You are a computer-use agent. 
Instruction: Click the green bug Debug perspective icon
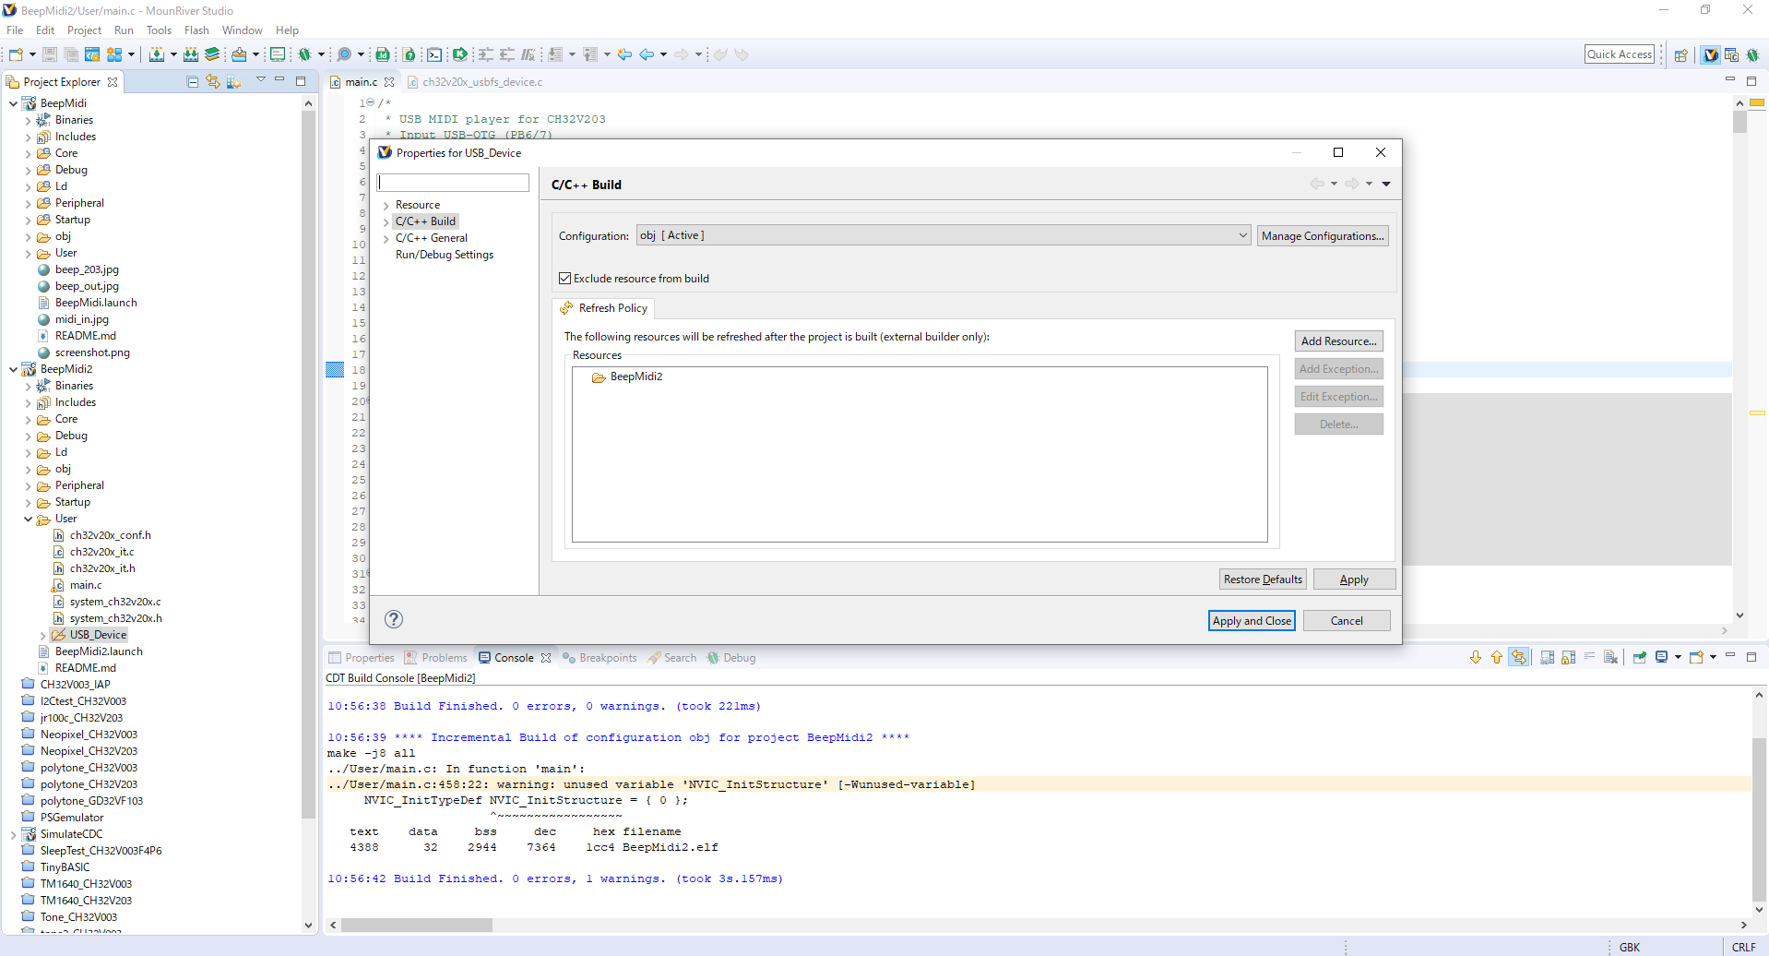pos(1752,54)
